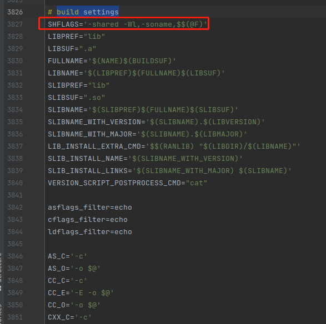326x324 pixels.
Task: Click the ldflags_filter=echo line
Action: [90, 232]
